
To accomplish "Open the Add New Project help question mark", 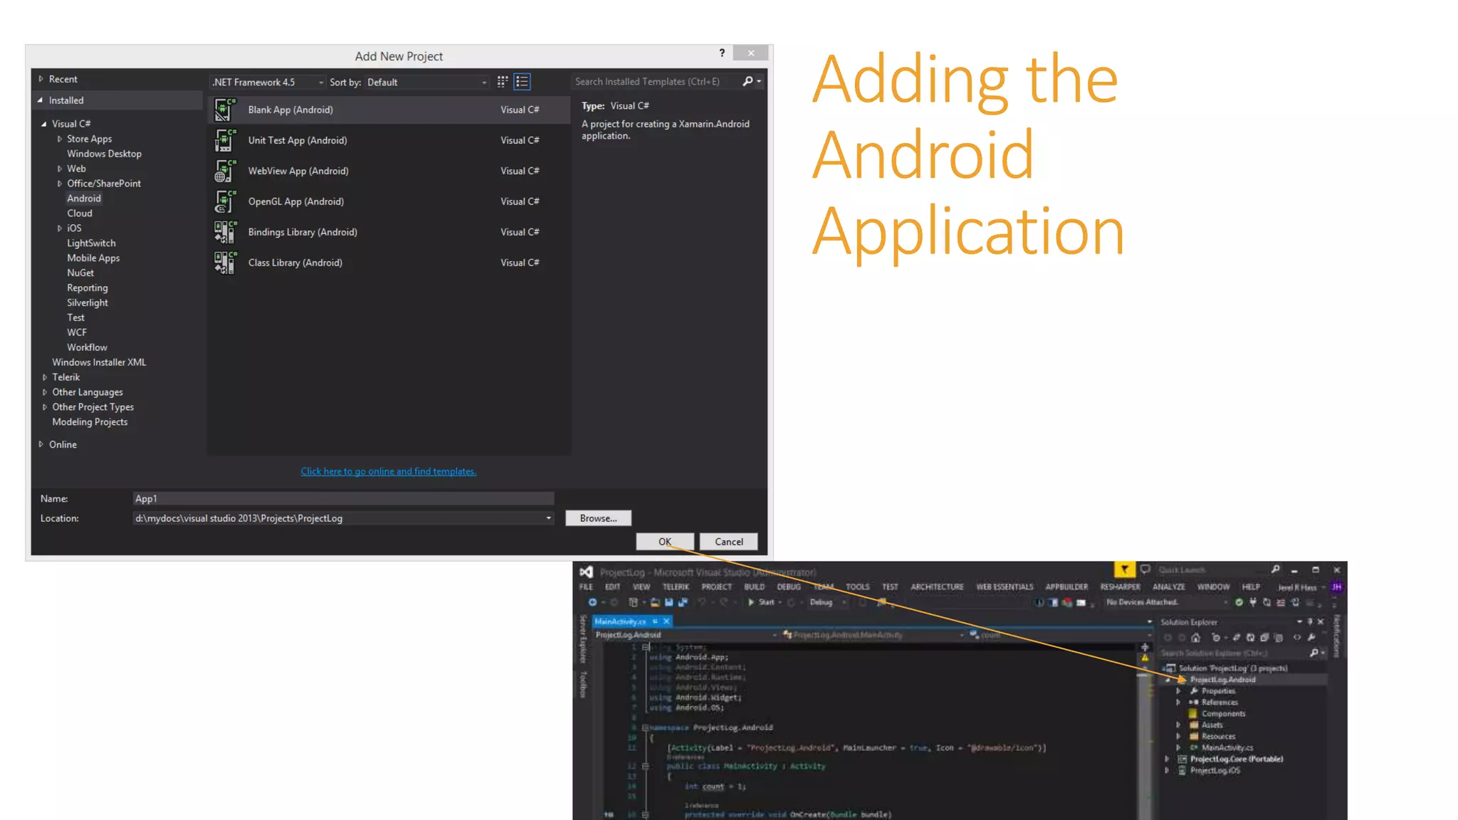I will pos(722,53).
